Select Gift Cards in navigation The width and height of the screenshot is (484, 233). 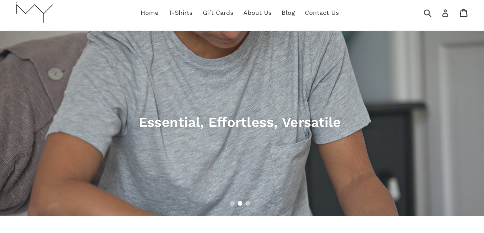tap(218, 13)
